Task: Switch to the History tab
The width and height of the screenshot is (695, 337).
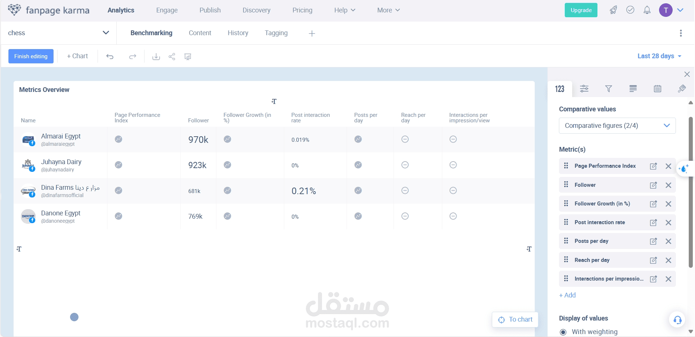Action: (x=238, y=33)
